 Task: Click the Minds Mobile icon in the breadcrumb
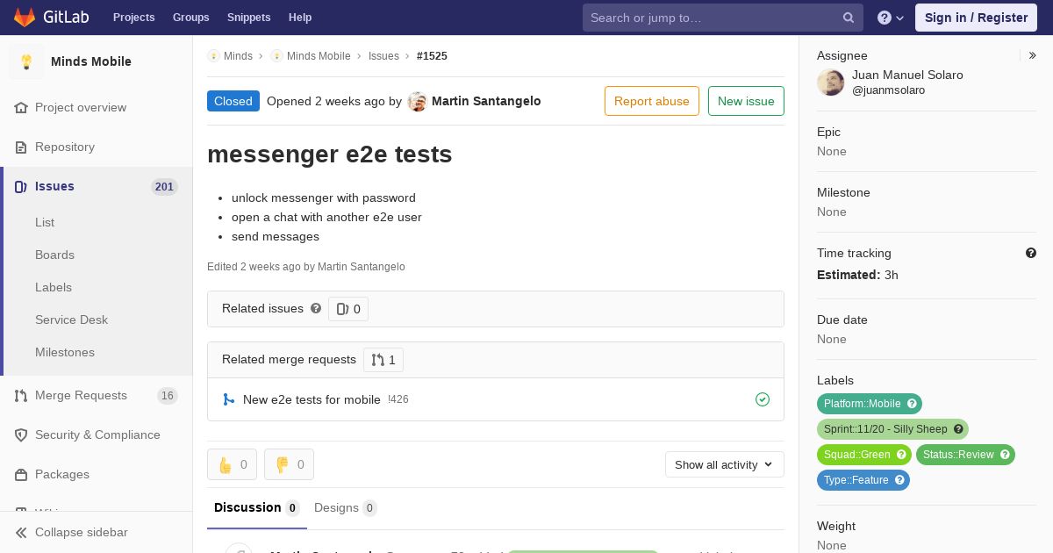click(x=276, y=56)
